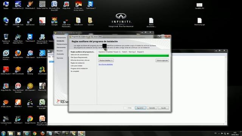Image resolution: width=242 pixels, height=136 pixels.
Task: Select the Angry Birds Rio desktop icon
Action: (6, 87)
